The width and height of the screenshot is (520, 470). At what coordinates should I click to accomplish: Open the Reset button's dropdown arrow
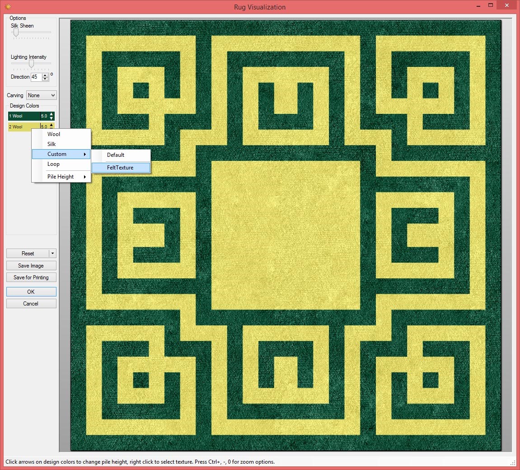[53, 254]
